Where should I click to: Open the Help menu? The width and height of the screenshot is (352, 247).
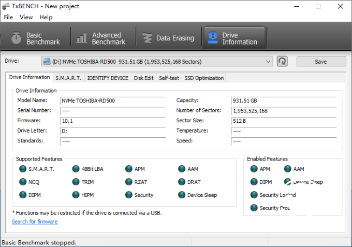pos(46,17)
